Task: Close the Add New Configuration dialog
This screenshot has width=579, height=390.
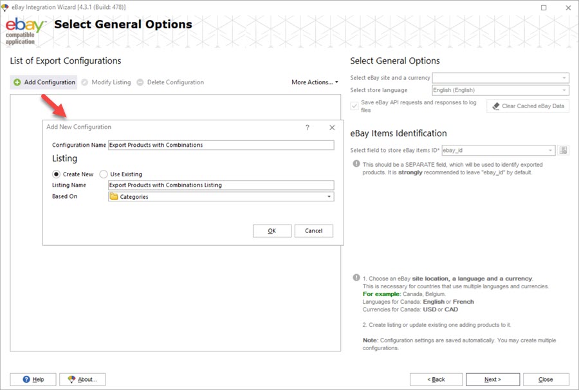Action: [332, 127]
